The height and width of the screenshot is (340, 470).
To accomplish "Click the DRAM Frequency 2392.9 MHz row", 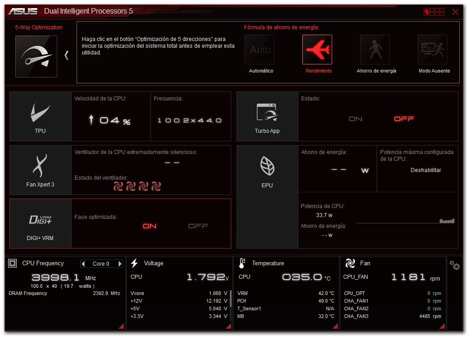I will 64,293.
